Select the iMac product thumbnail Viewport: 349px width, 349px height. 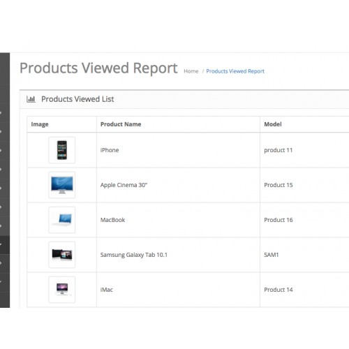pyautogui.click(x=62, y=290)
